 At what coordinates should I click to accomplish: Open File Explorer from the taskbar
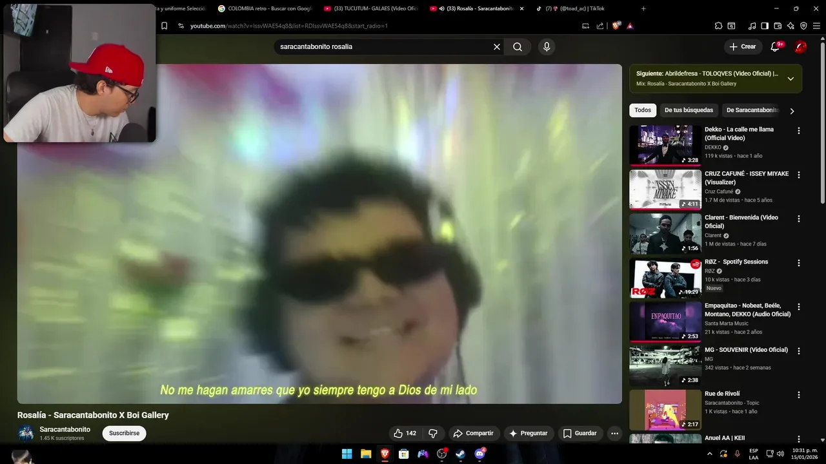pos(366,454)
